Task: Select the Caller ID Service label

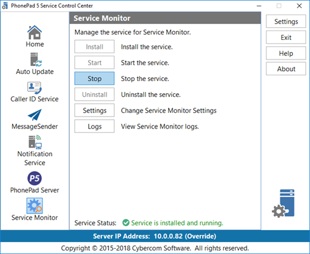Action: (35, 99)
